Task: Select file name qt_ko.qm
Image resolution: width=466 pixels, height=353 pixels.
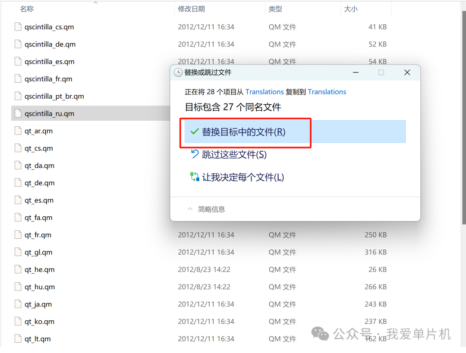Action: tap(40, 322)
